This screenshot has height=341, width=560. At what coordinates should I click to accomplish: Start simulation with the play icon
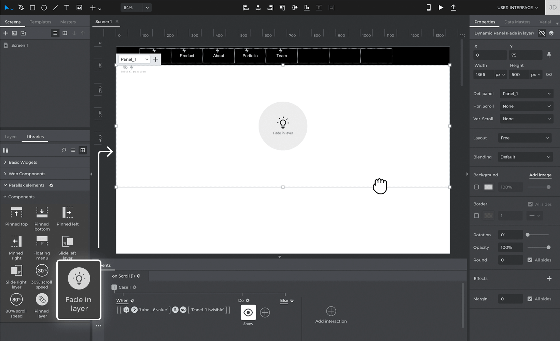(441, 8)
